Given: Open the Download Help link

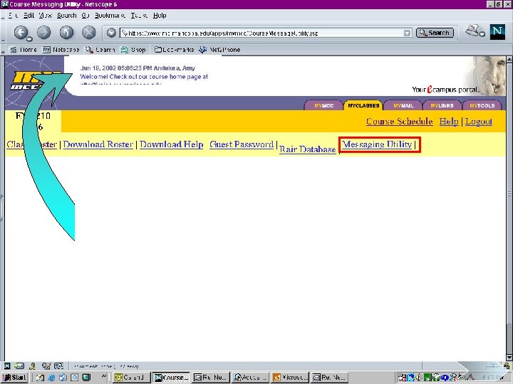Looking at the screenshot, I should coord(172,144).
